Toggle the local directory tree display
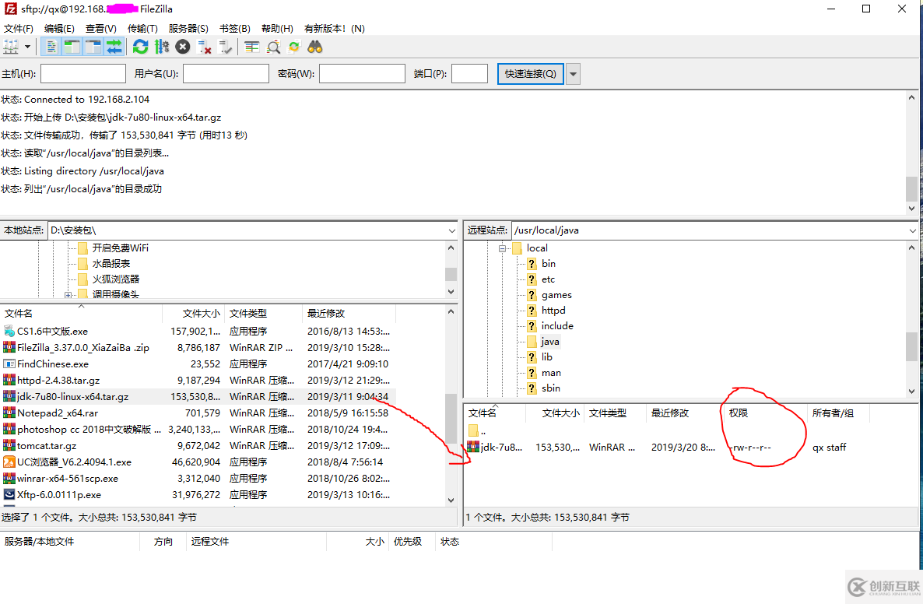Viewport: 923px width, 604px height. (x=72, y=47)
